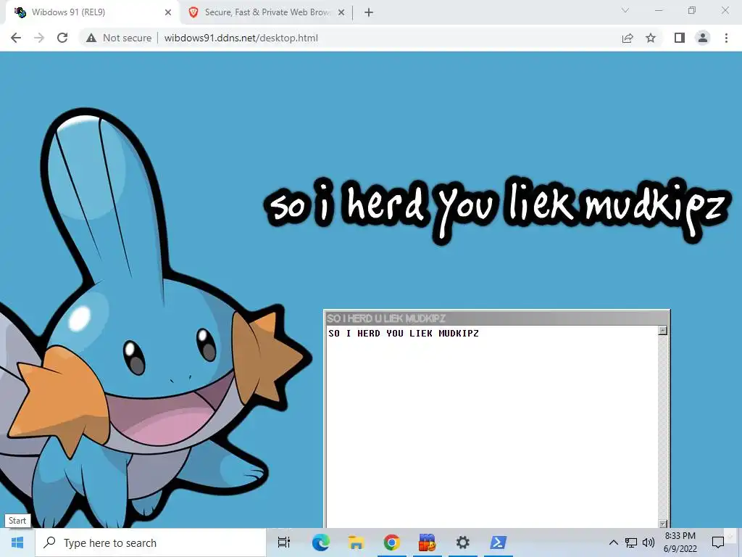Close the Secure, Fast & Private tab
742x557 pixels.
tap(341, 12)
